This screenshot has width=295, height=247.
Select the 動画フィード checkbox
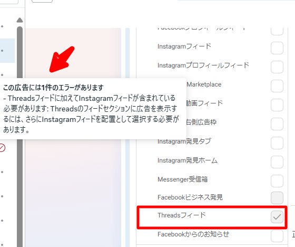277,105
